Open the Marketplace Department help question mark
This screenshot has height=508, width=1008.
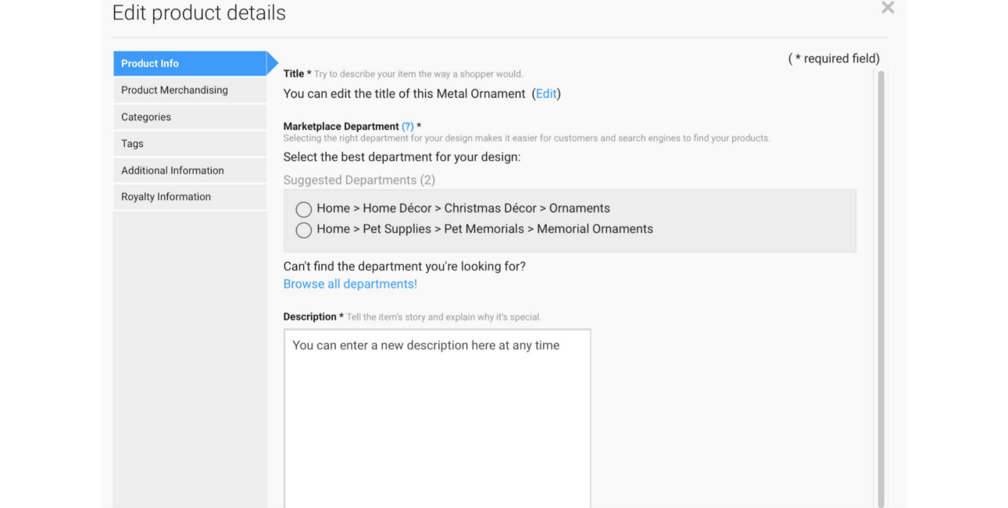point(407,127)
